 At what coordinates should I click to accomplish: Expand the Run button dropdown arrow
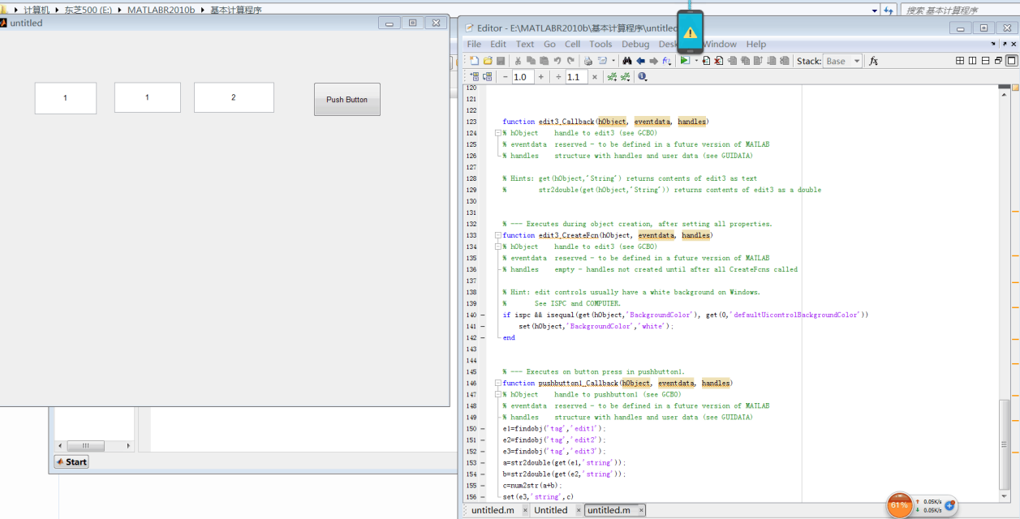click(695, 61)
